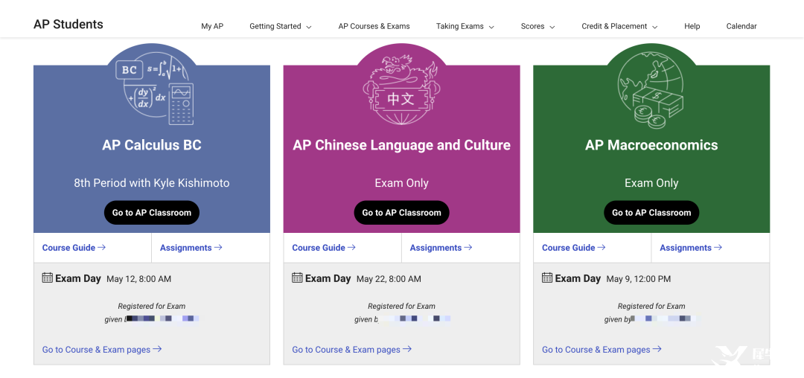Screen dimensions: 804x378
Task: Expand the Getting Started dropdown
Action: [281, 26]
